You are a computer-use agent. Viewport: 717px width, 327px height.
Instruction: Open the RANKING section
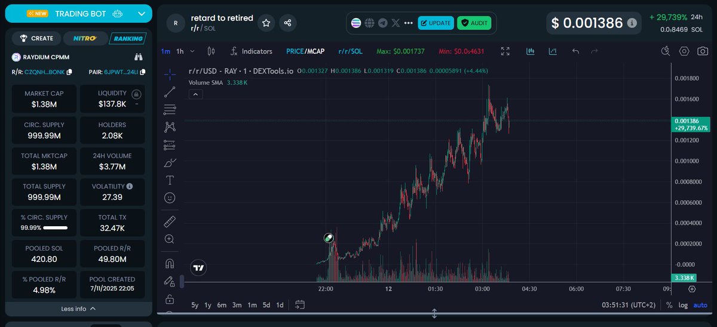127,38
